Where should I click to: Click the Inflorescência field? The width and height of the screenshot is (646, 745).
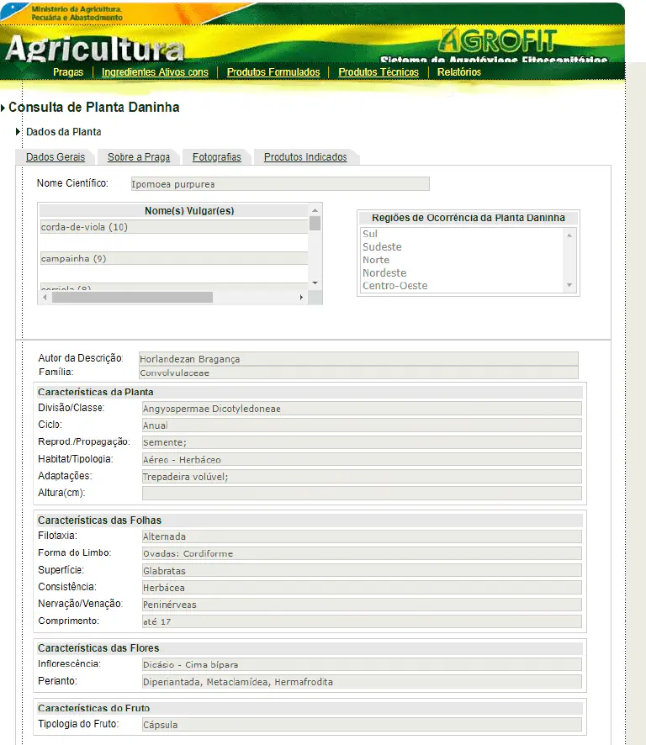362,665
